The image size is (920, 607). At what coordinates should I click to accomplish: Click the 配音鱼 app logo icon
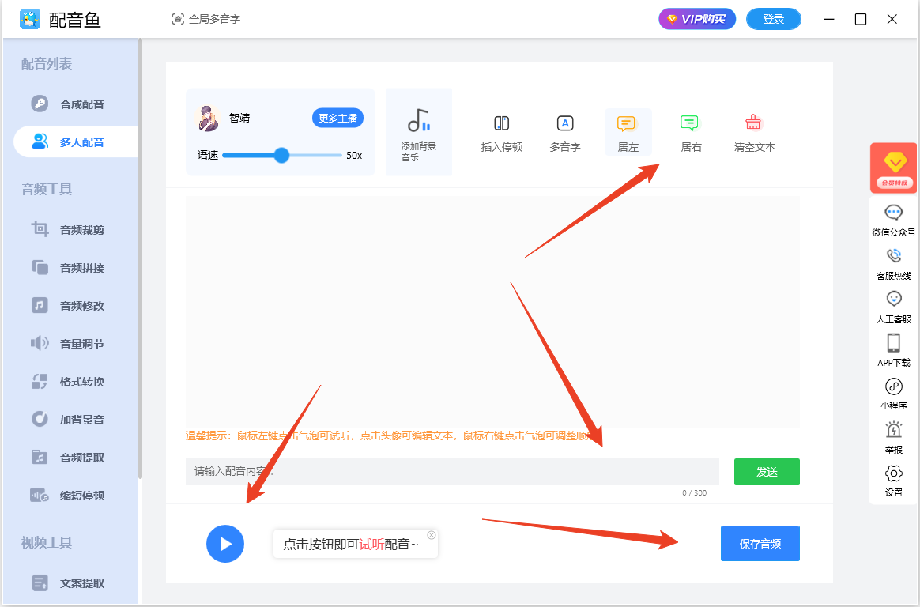pos(30,19)
